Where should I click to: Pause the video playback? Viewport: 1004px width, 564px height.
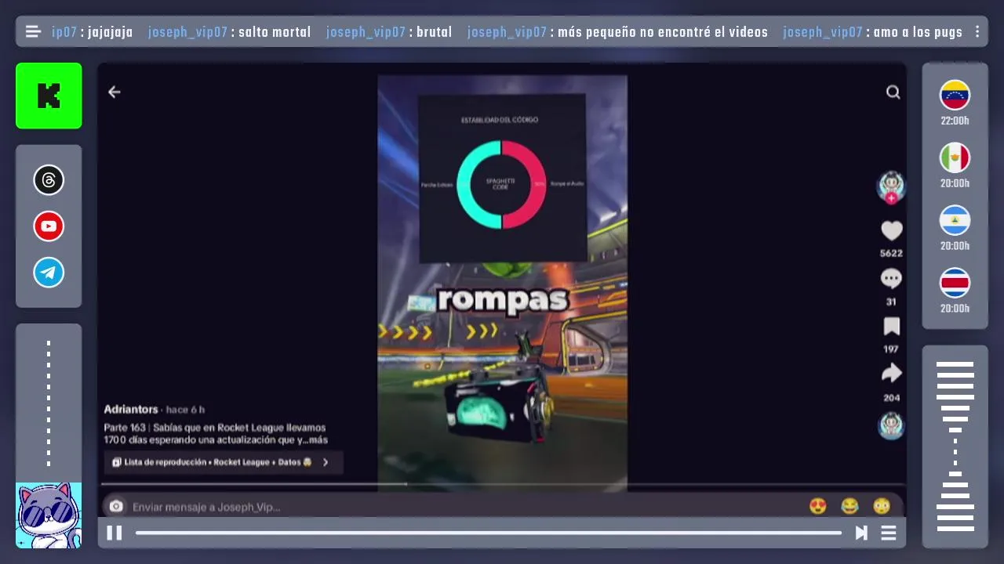(114, 533)
